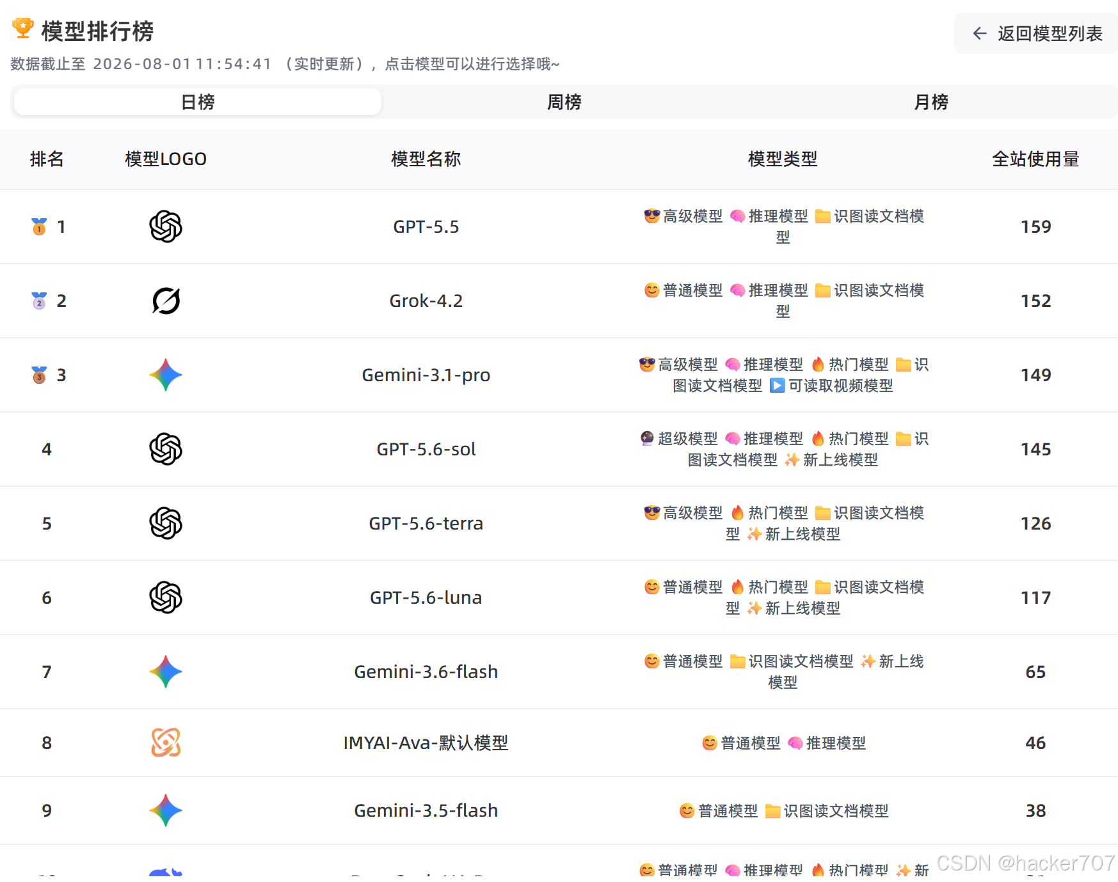Click the GPT-5.6-sol OpenAI logo

pos(166,449)
